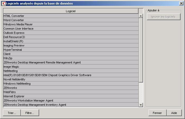Select the WebFldrs row

point(71,92)
